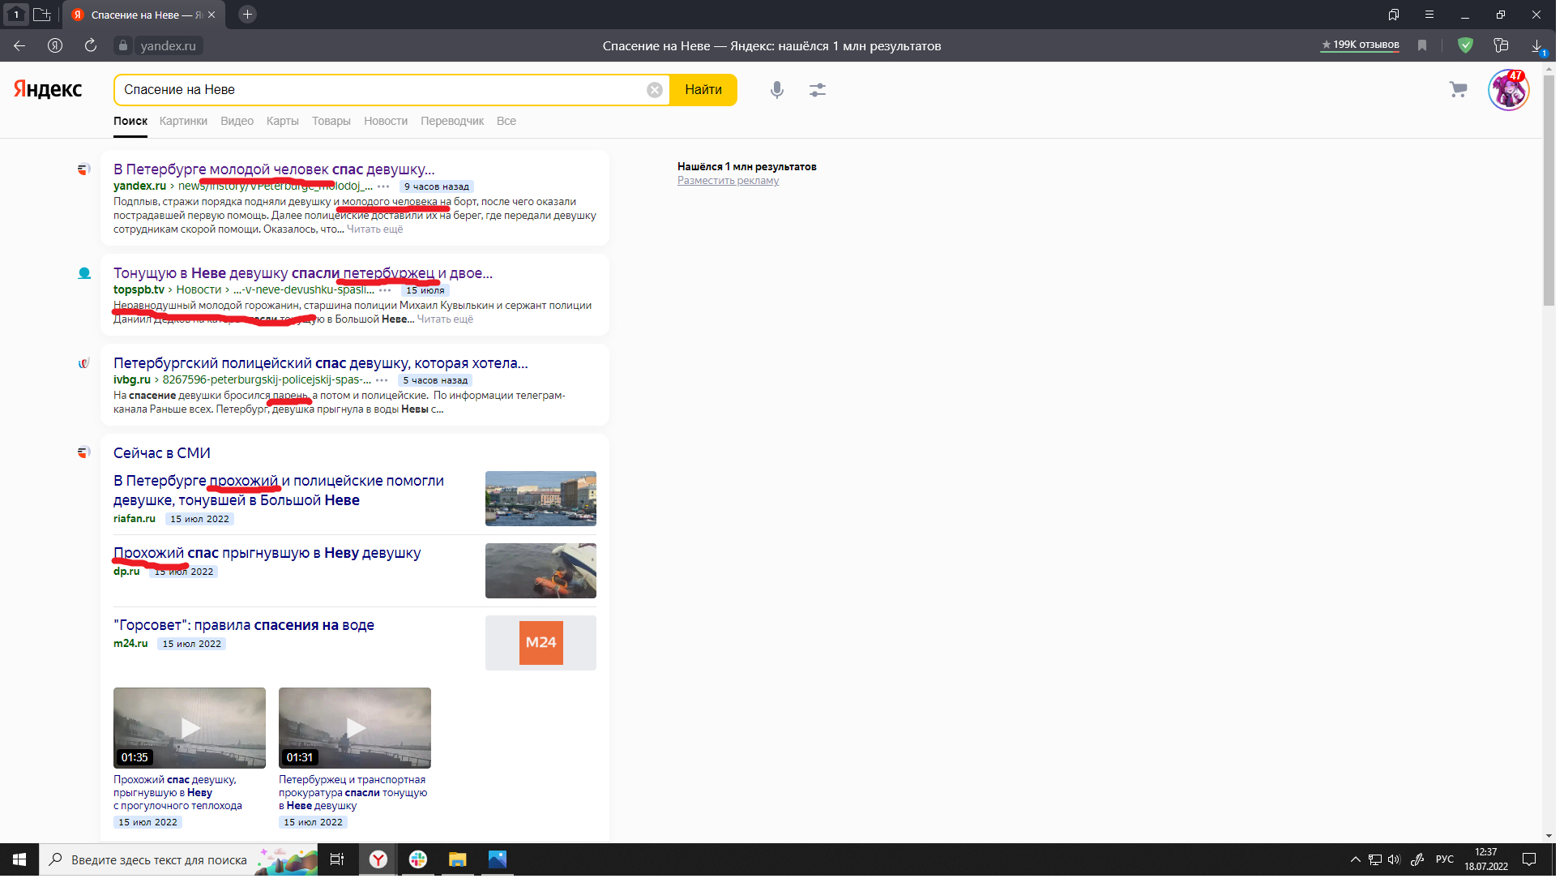Screen dimensions: 1564x887
Task: Open browser downloads
Action: click(1537, 46)
